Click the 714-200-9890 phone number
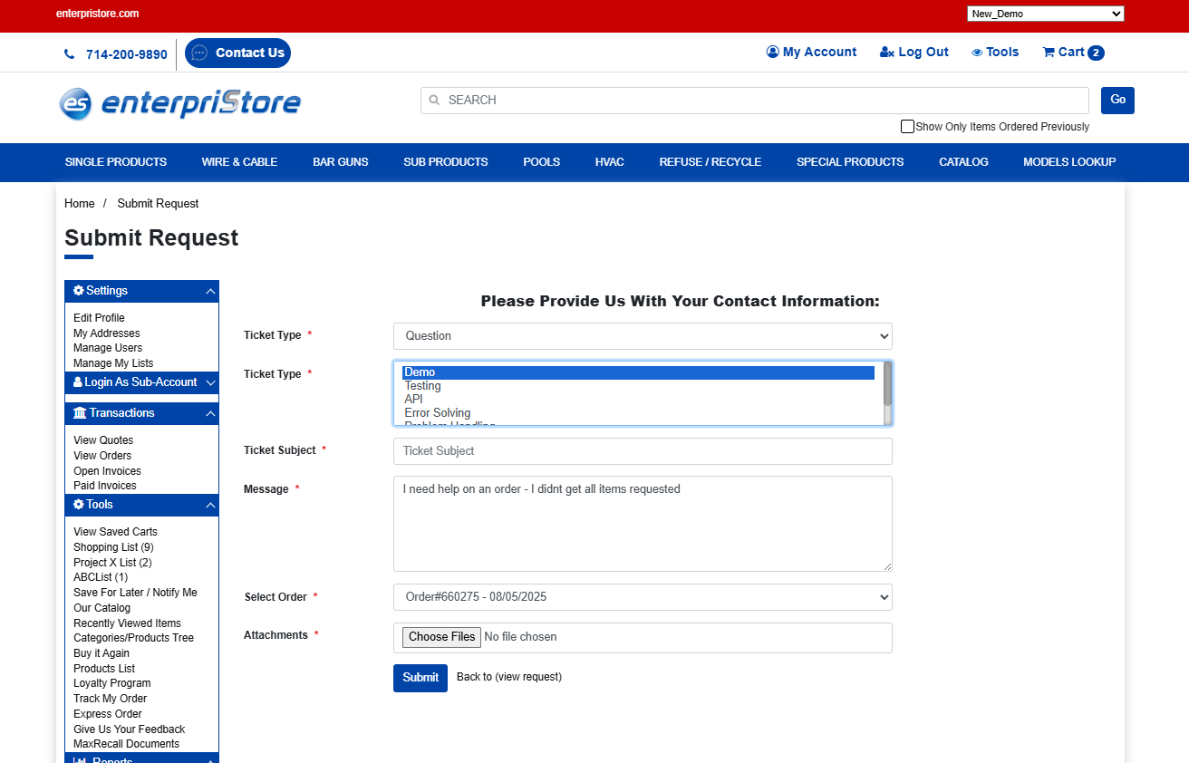Image resolution: width=1189 pixels, height=763 pixels. point(127,54)
